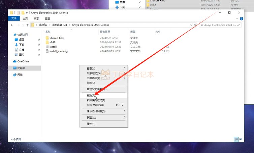Choose 属性(R) in context menu
The width and height of the screenshot is (254, 153).
click(x=103, y=124)
